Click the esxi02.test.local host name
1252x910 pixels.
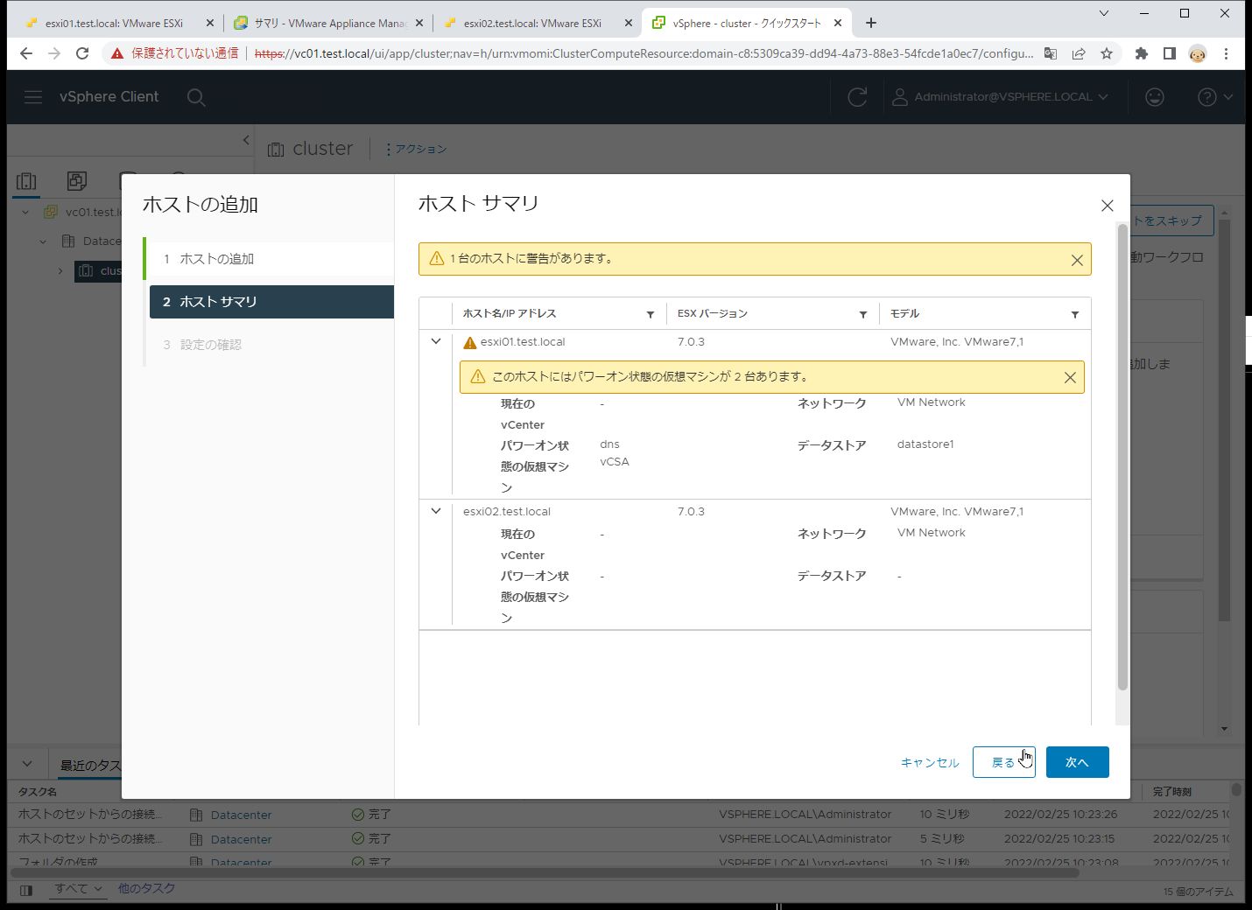(507, 512)
